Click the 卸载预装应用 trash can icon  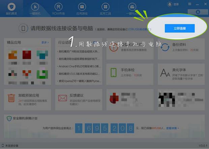[x=11, y=98]
